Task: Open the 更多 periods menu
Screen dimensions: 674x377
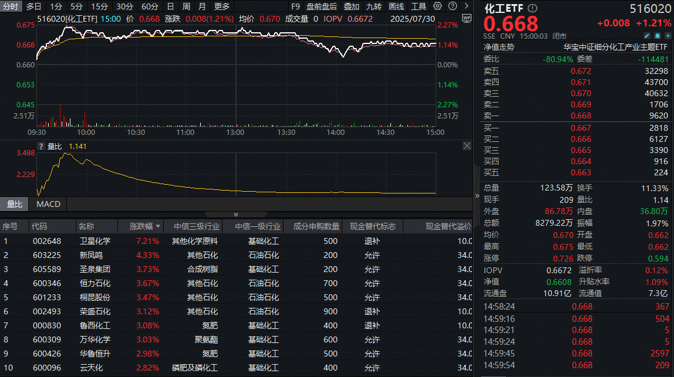Action: pos(222,6)
